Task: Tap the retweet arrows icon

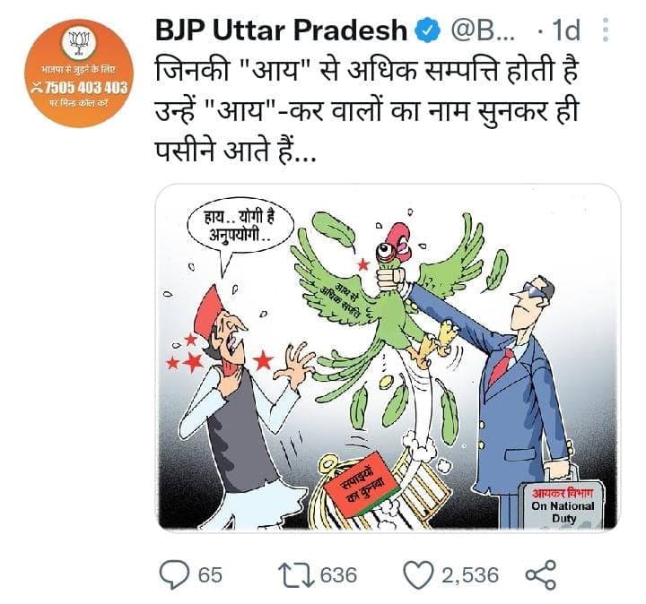Action: [x=297, y=574]
